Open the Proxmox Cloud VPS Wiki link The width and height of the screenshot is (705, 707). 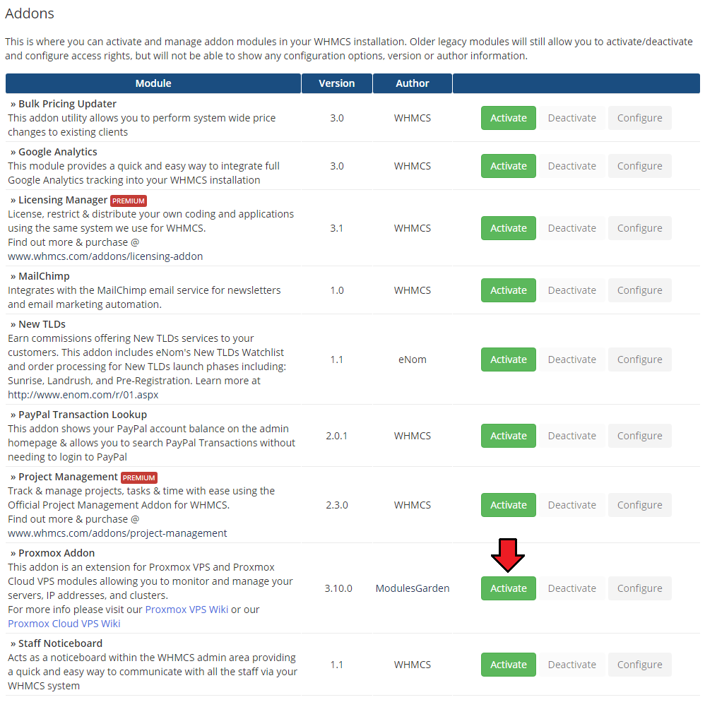coord(64,624)
